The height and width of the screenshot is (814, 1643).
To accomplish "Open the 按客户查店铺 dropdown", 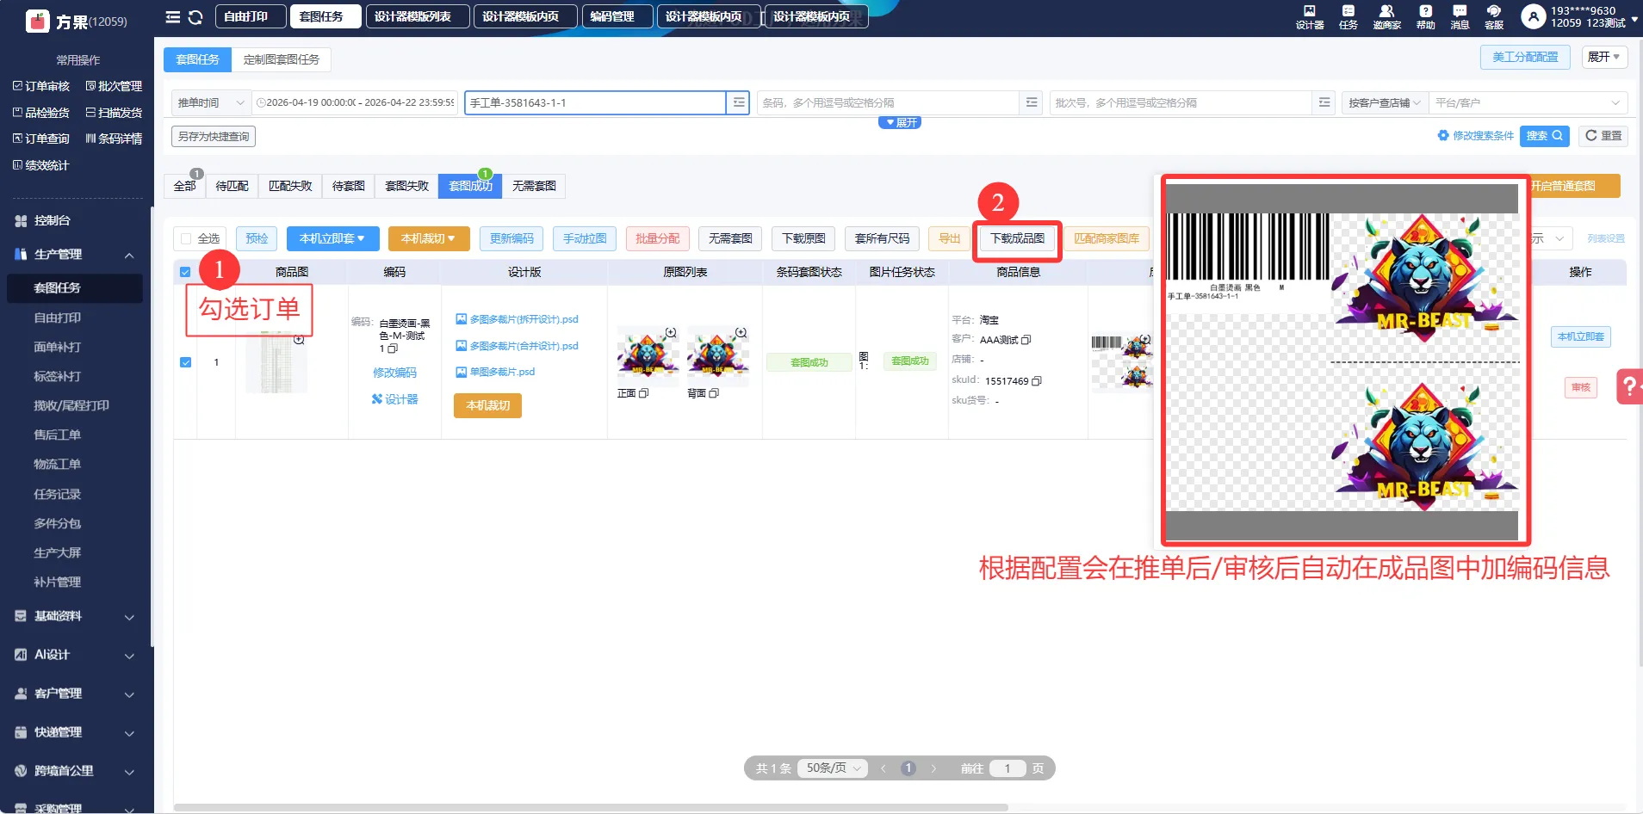I will tap(1385, 102).
